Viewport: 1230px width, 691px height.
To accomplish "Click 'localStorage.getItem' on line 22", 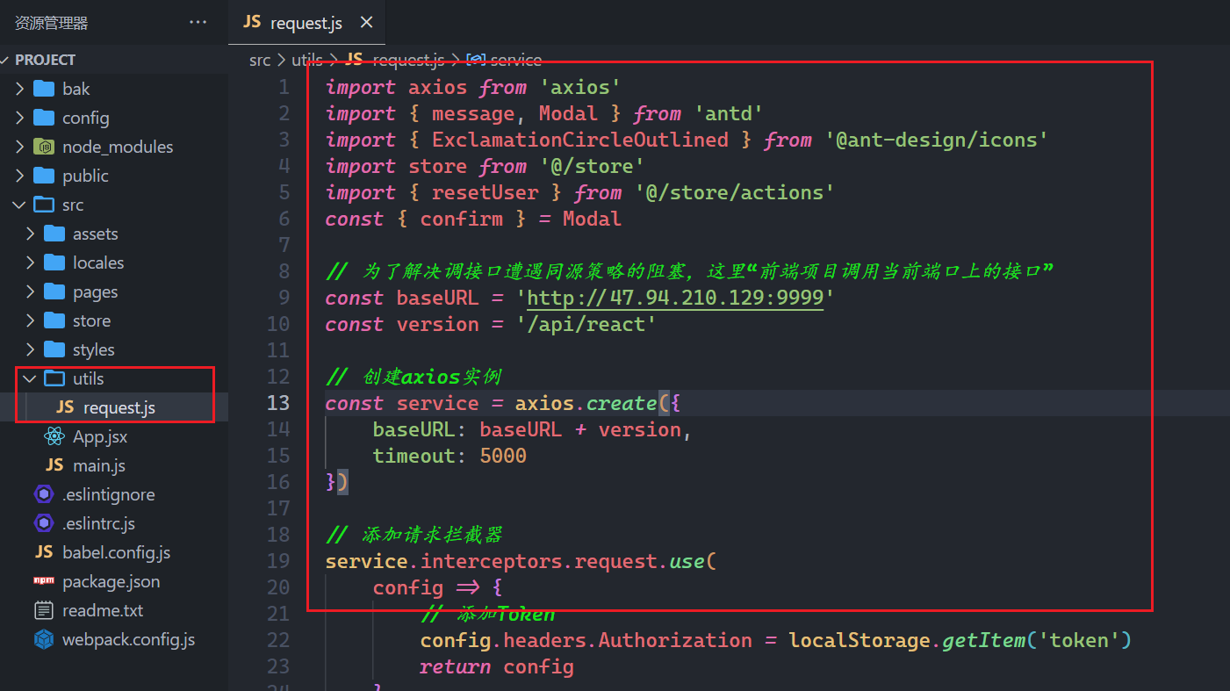I will click(x=908, y=640).
